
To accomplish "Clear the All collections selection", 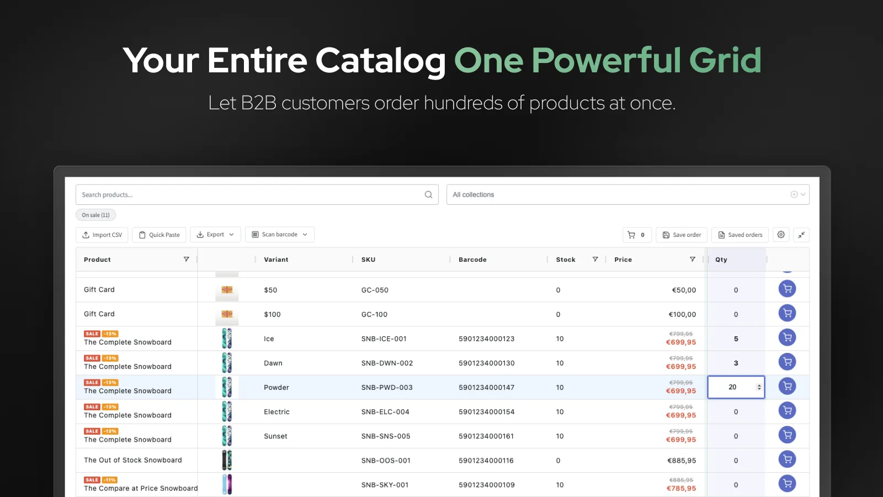I will coord(794,194).
